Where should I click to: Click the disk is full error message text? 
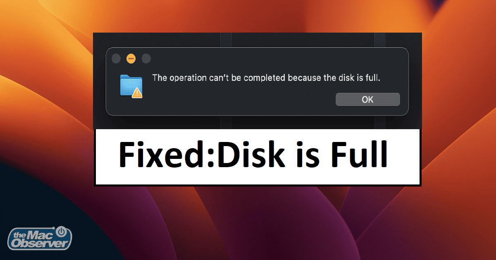click(266, 78)
